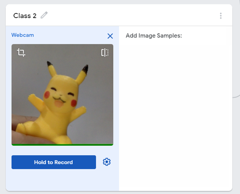Edit the Class 2 name with pencil icon
The image size is (240, 194).
click(44, 15)
